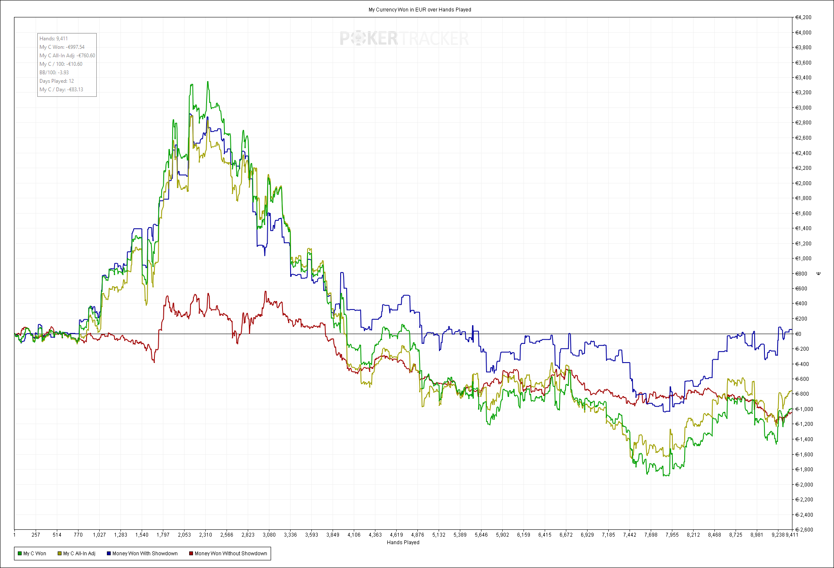Click the 2,310 x-axis tick label

205,535
